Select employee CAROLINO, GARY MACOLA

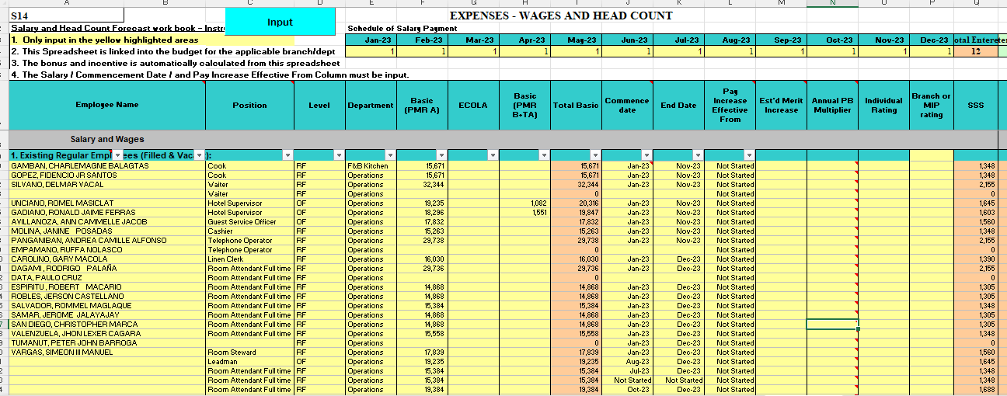[x=107, y=259]
